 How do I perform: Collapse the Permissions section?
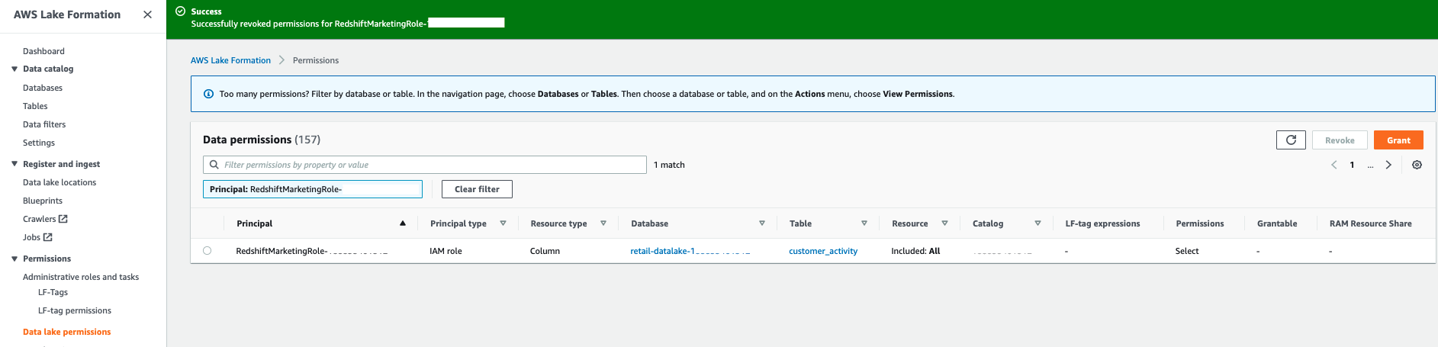pos(14,259)
